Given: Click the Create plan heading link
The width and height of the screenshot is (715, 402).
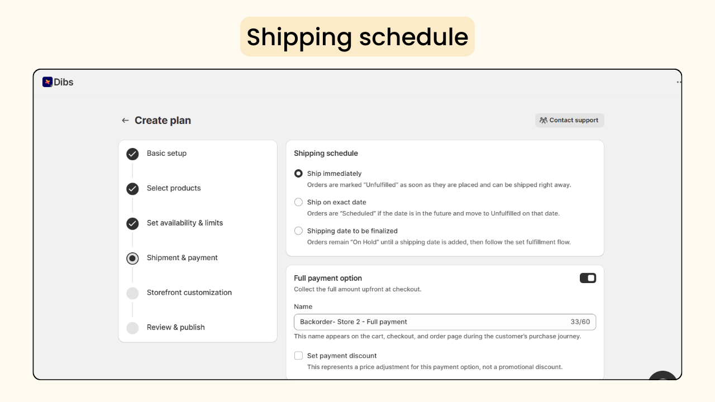Looking at the screenshot, I should tap(163, 120).
